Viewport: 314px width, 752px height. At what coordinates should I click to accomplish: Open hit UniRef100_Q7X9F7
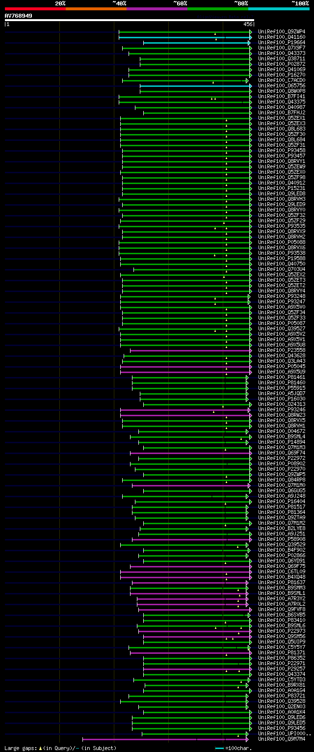click(281, 48)
